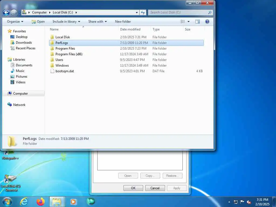Click the Explorer taskbar button
The width and height of the screenshot is (276, 207).
click(57, 202)
